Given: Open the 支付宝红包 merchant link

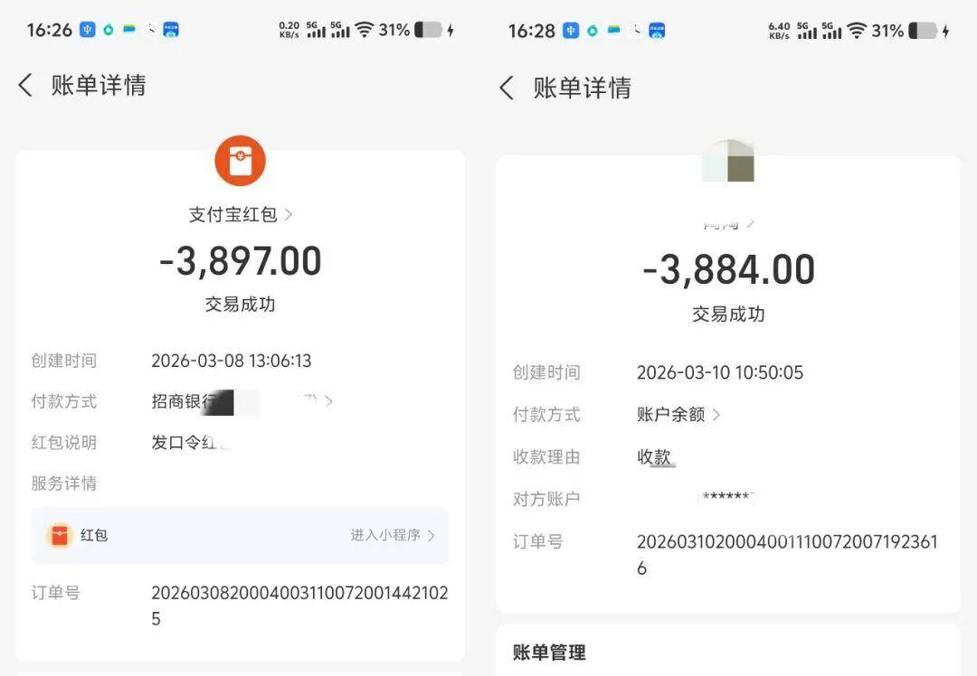Looking at the screenshot, I should click(x=241, y=215).
